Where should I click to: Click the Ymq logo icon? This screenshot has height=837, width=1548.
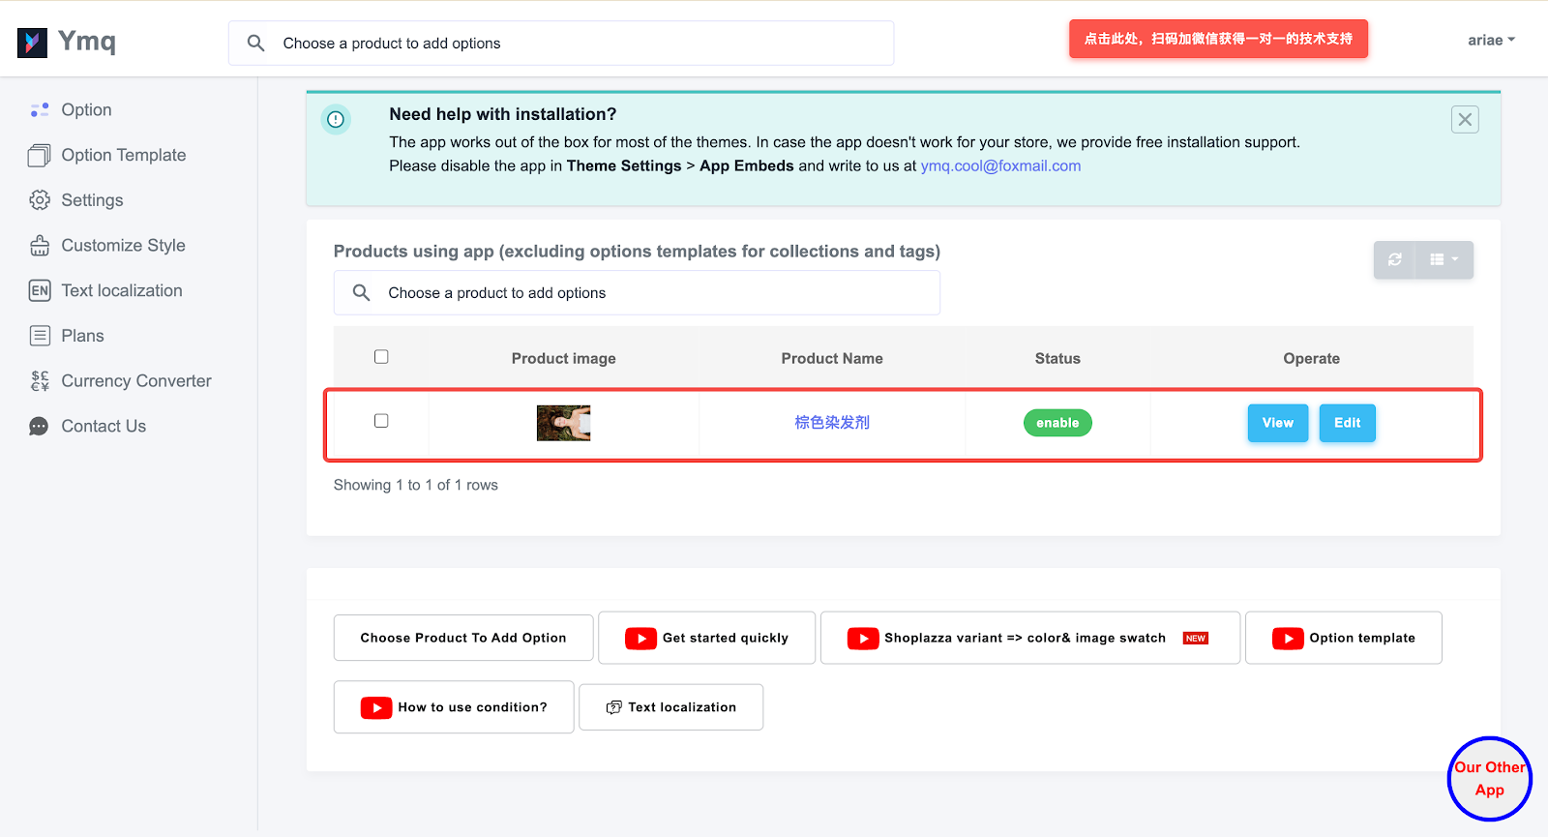tap(32, 43)
